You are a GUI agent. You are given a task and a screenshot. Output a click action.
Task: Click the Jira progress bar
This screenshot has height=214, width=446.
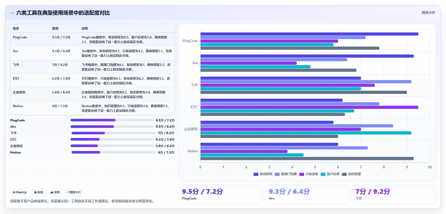pyautogui.click(x=112, y=127)
